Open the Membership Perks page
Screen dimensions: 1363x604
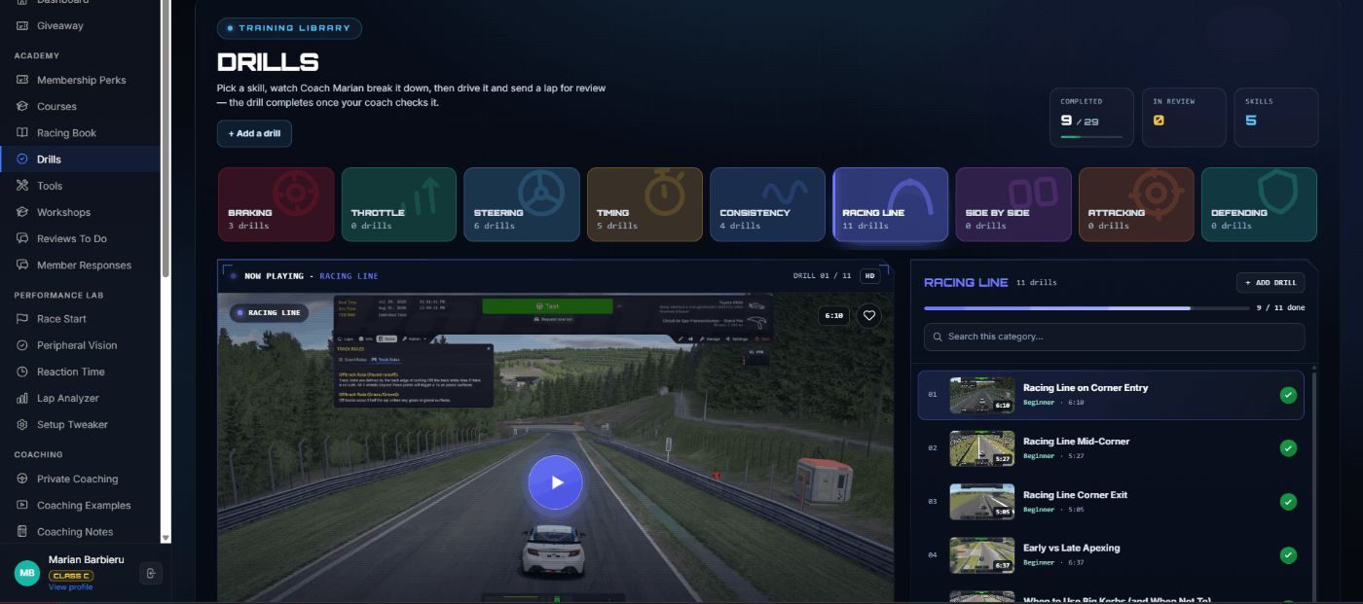(80, 80)
